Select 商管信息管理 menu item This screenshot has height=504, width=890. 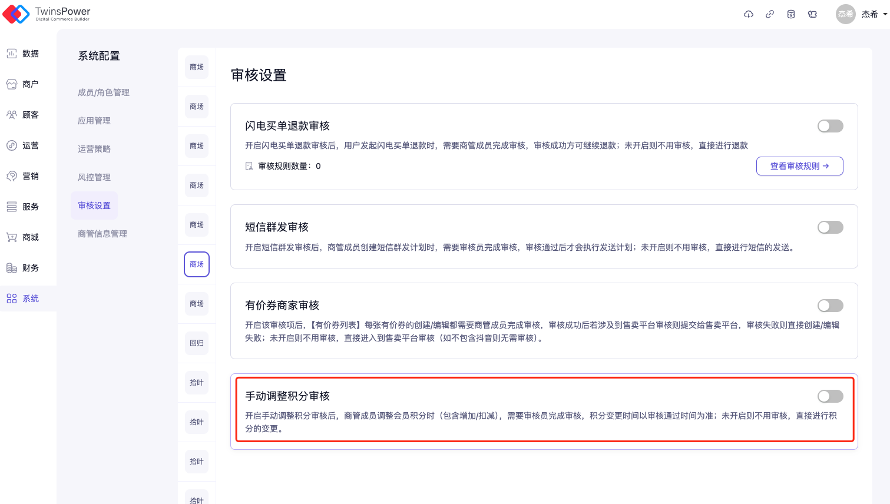tap(102, 234)
